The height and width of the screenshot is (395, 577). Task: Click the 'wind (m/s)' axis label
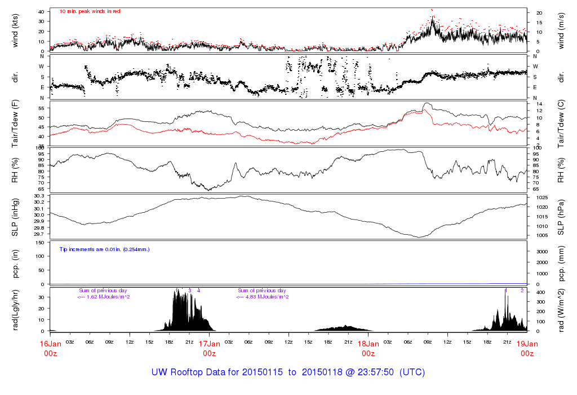[x=561, y=31]
